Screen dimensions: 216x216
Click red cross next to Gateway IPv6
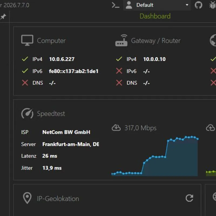pos(119,71)
